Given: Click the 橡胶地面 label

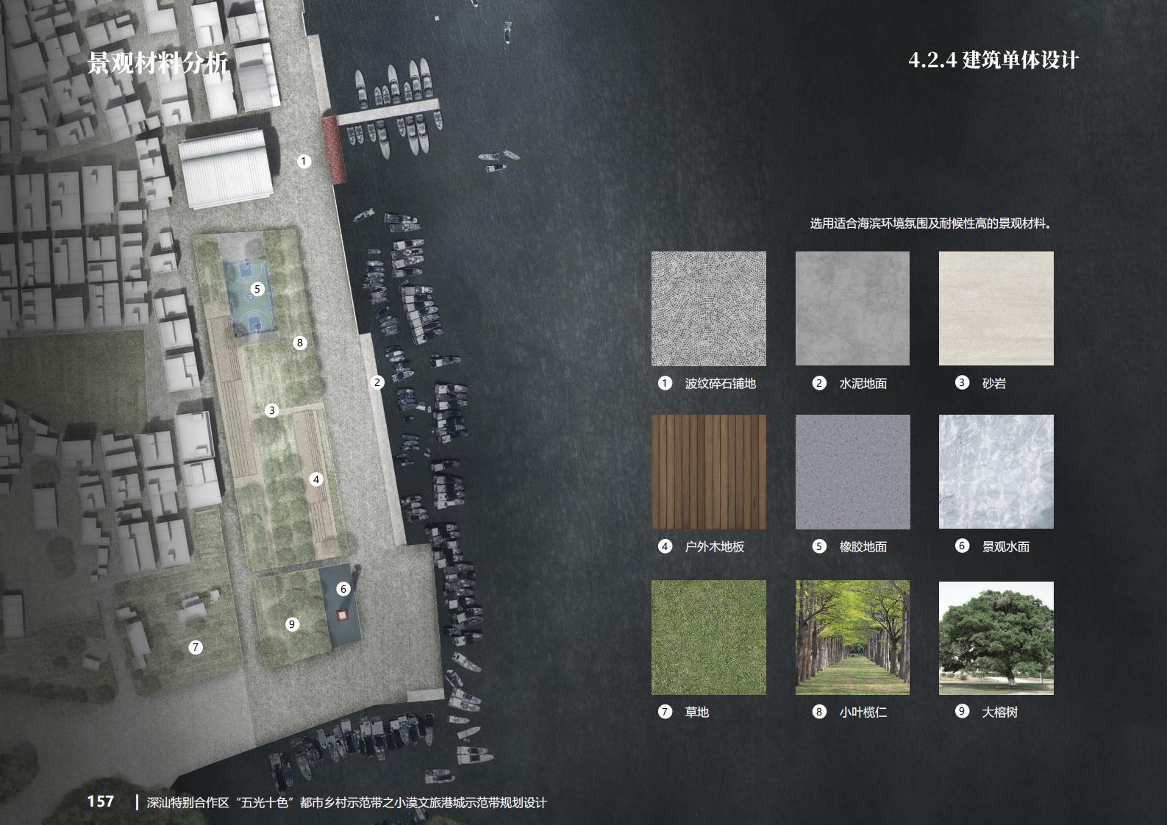Looking at the screenshot, I should pos(863,547).
